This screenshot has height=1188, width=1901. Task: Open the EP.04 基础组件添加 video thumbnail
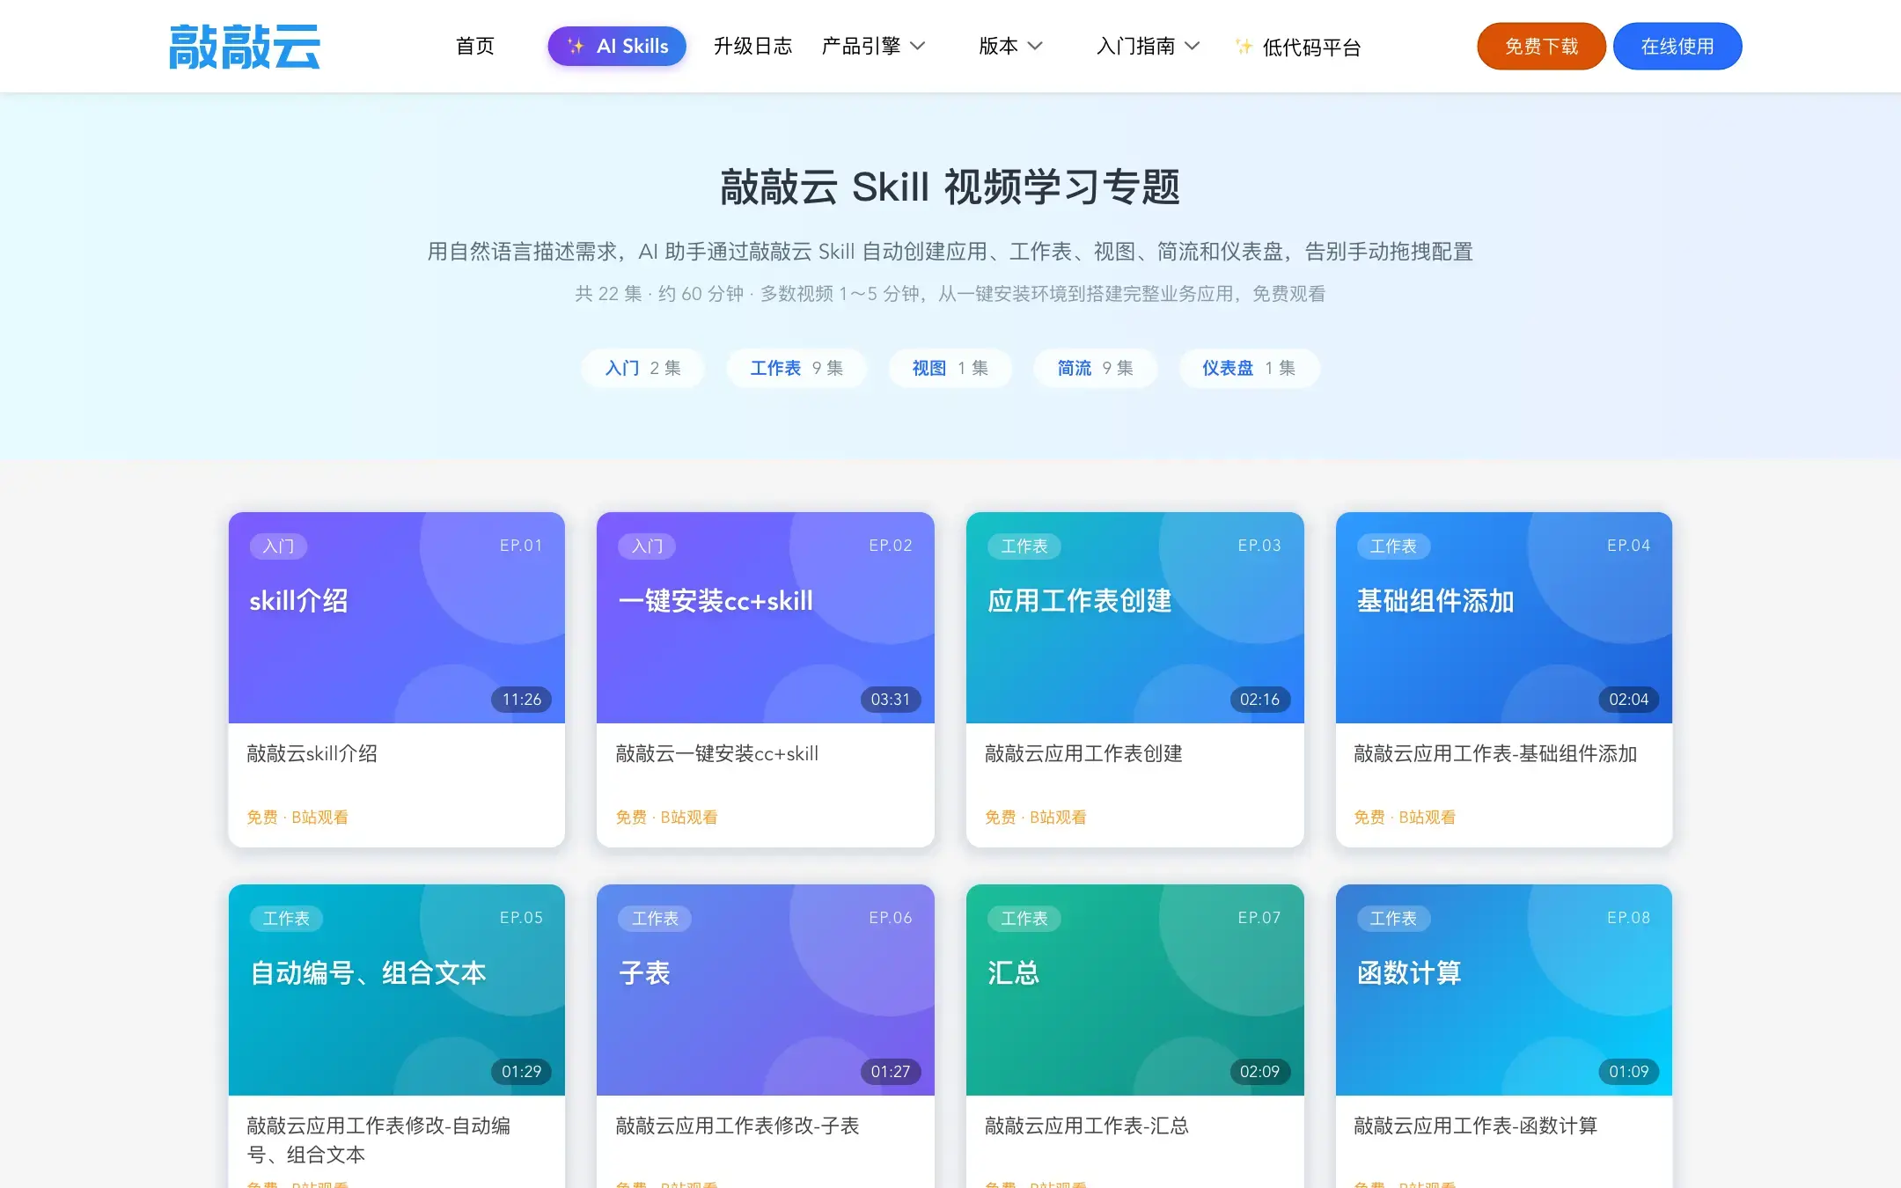click(x=1504, y=618)
